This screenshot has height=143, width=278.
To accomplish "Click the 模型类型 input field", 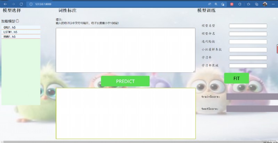I will coord(248,26).
